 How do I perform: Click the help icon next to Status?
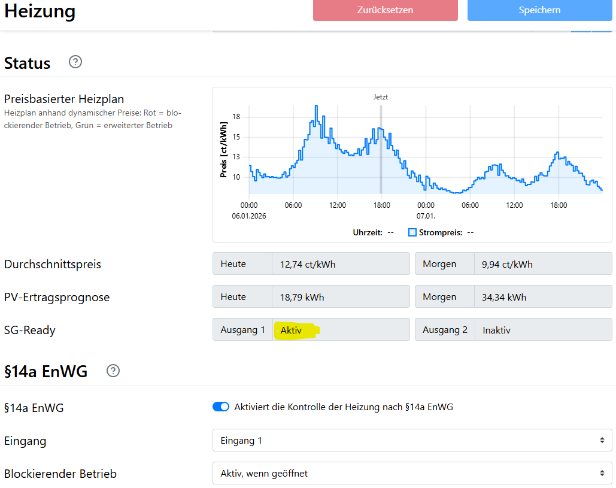click(75, 62)
